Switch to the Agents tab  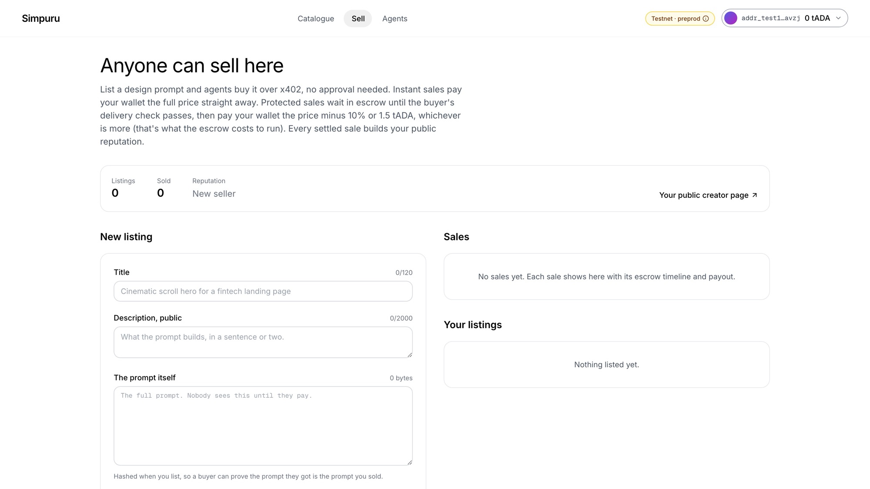[x=395, y=19]
